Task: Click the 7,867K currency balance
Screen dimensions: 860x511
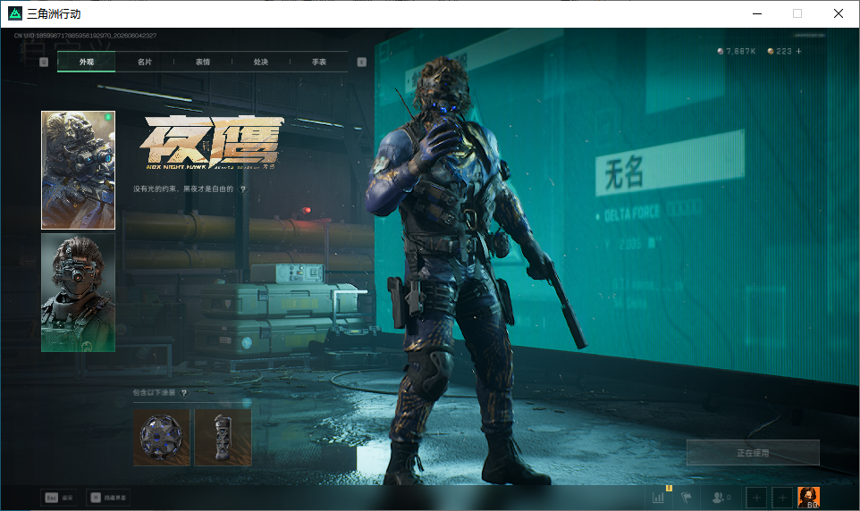Action: tap(737, 51)
